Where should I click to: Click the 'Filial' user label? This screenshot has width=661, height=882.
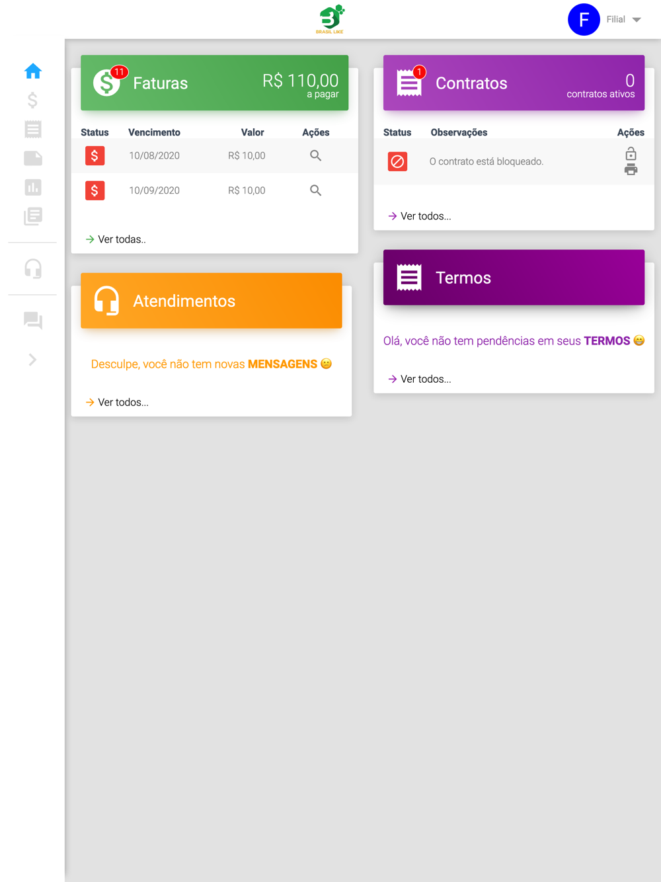click(x=616, y=19)
